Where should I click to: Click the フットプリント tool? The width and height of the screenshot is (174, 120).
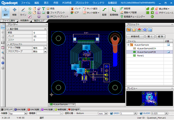(56, 12)
